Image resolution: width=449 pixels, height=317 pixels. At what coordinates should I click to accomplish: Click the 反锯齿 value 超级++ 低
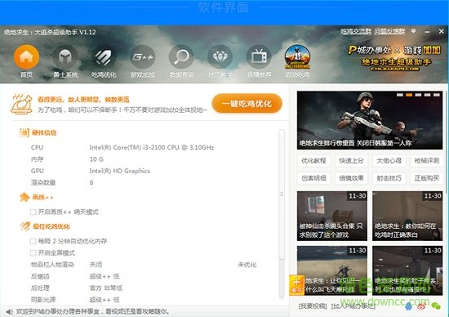pyautogui.click(x=104, y=276)
